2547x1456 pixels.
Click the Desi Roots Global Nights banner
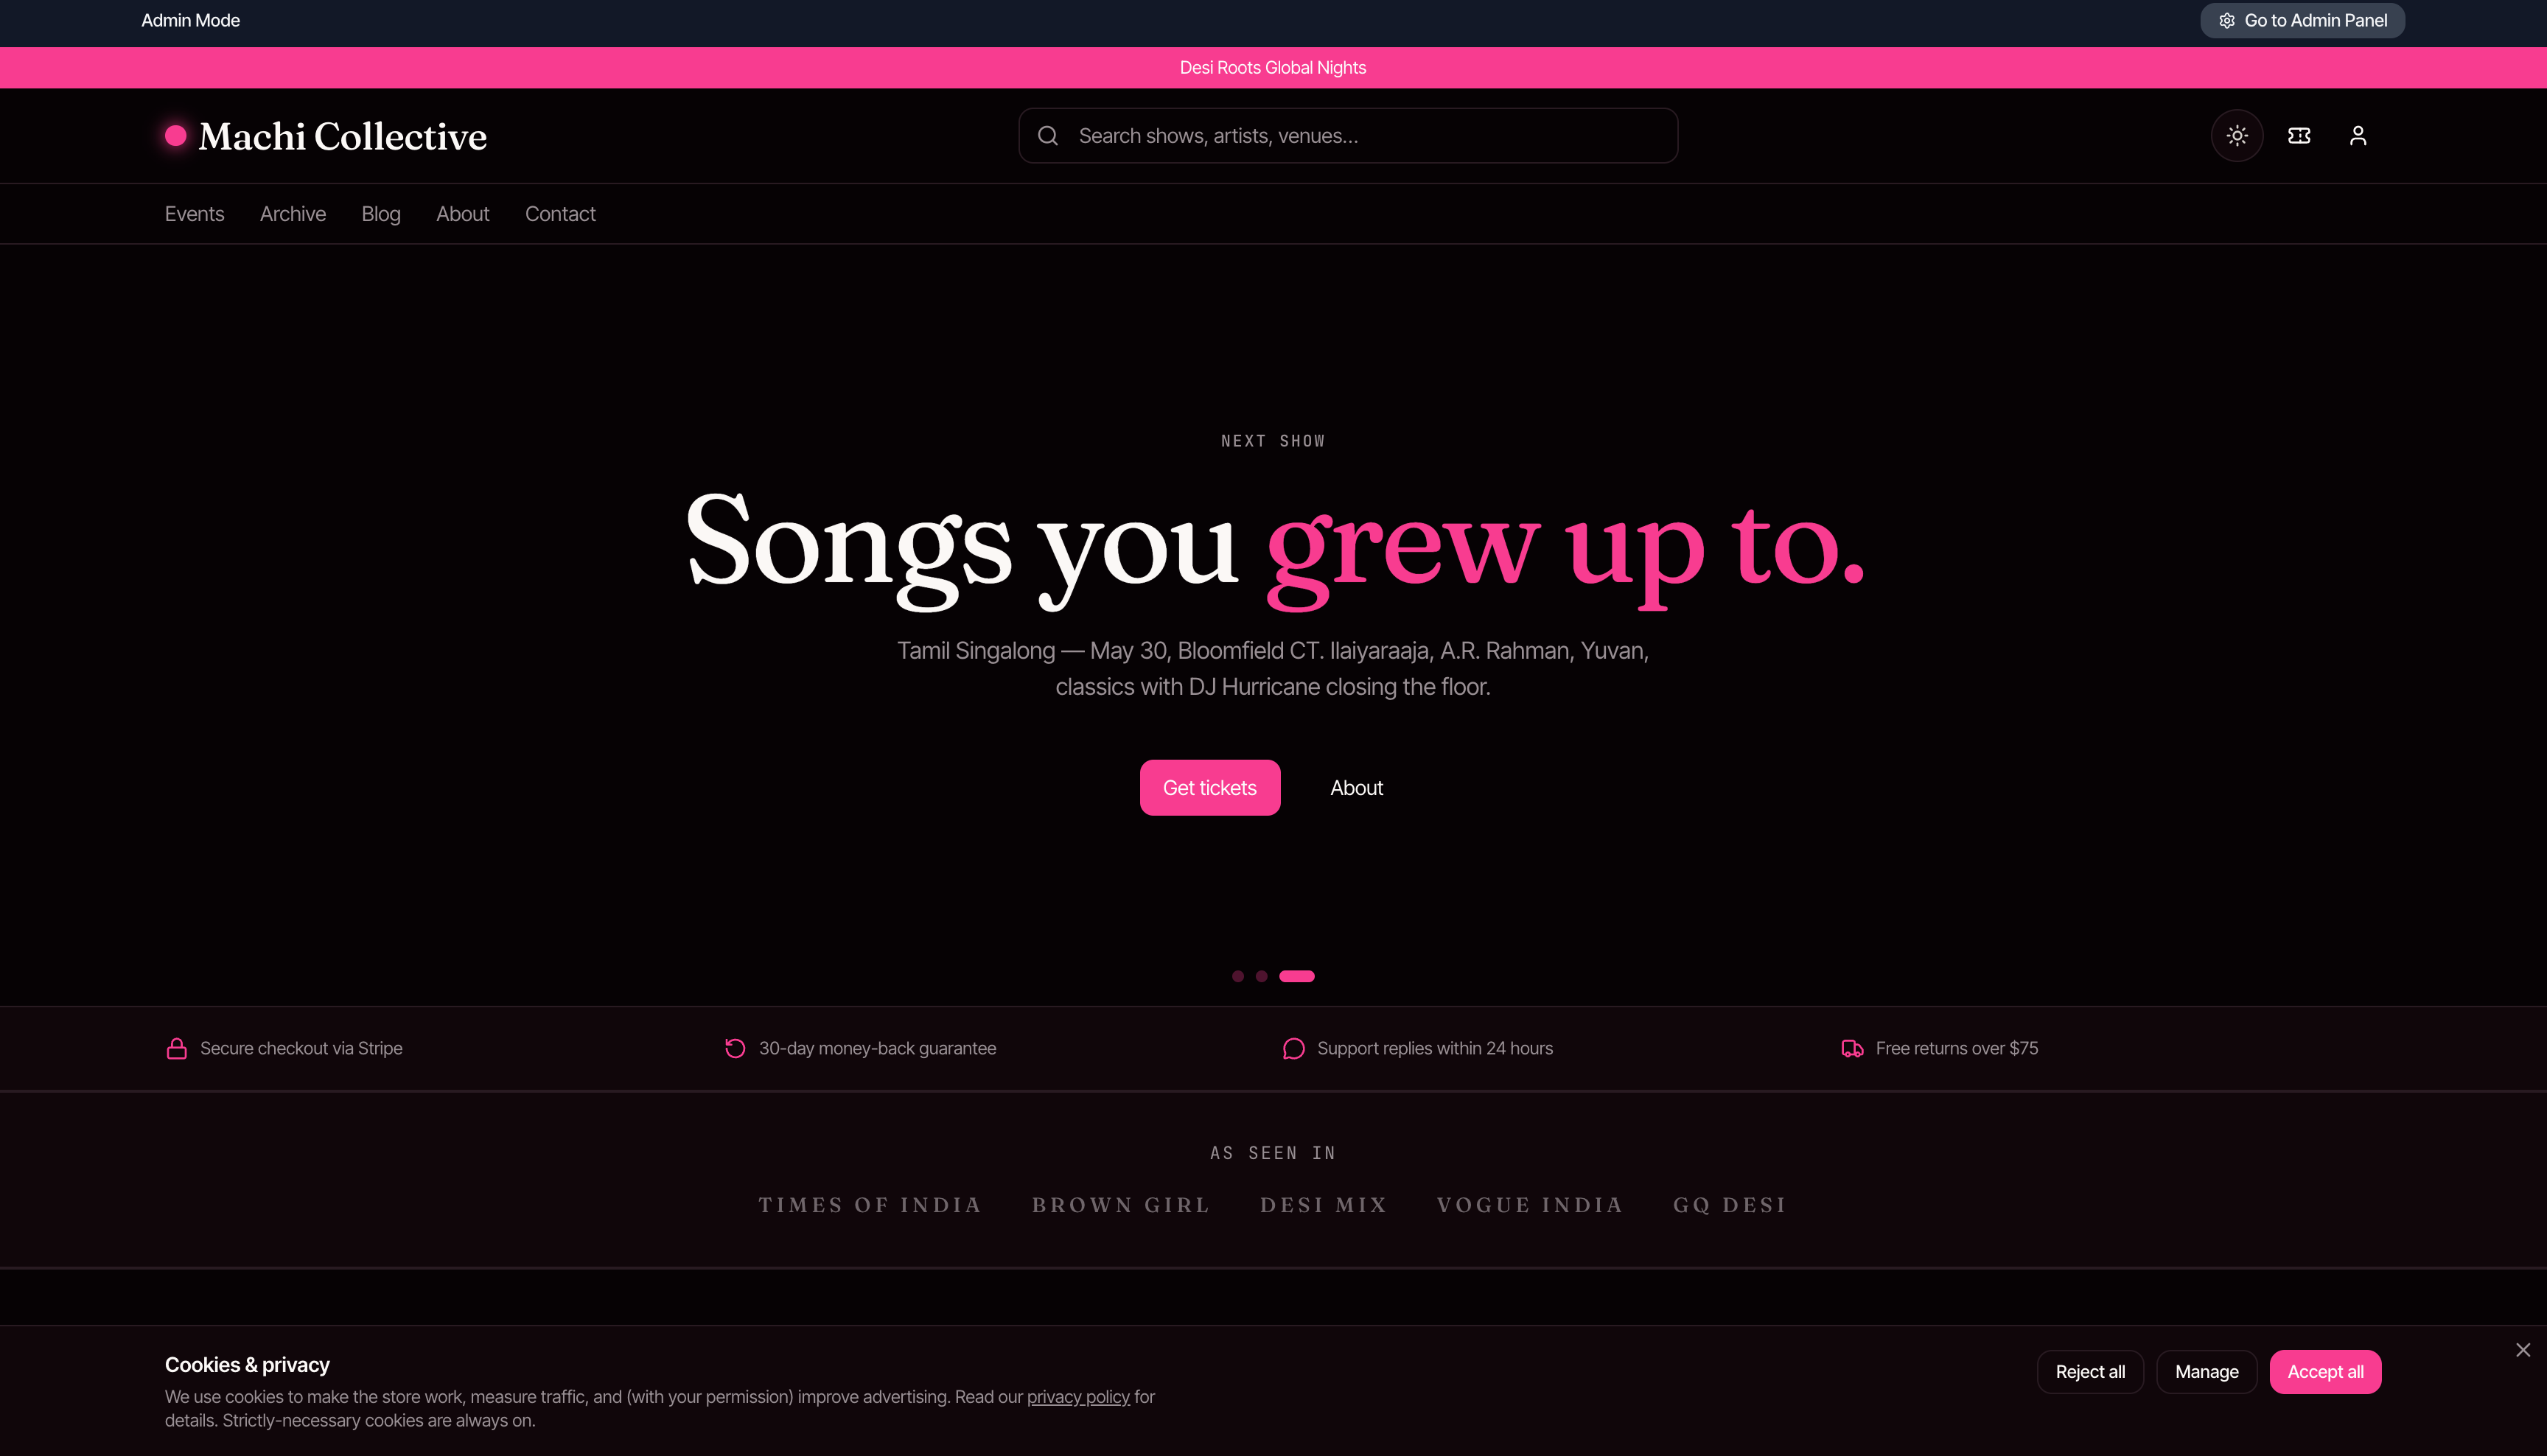tap(1272, 68)
